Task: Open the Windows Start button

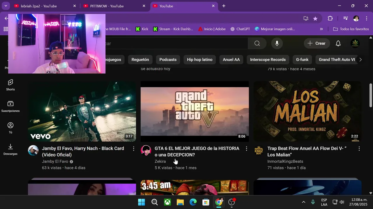Action: coord(142,202)
